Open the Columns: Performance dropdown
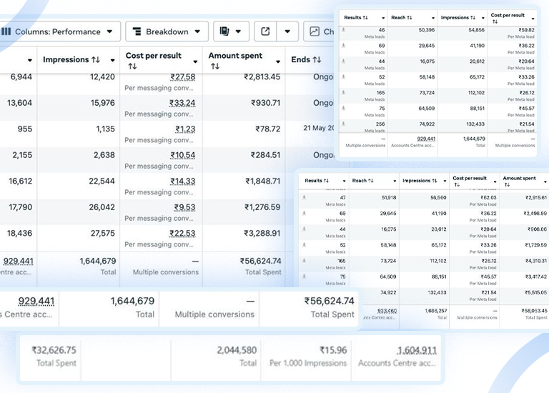This screenshot has width=549, height=393. click(x=59, y=31)
